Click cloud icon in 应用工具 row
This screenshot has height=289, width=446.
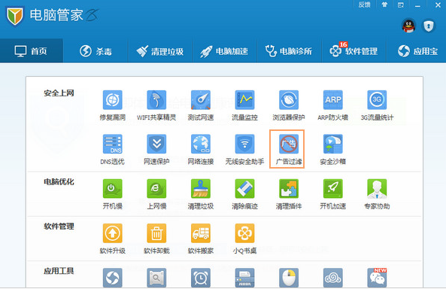tap(332, 278)
